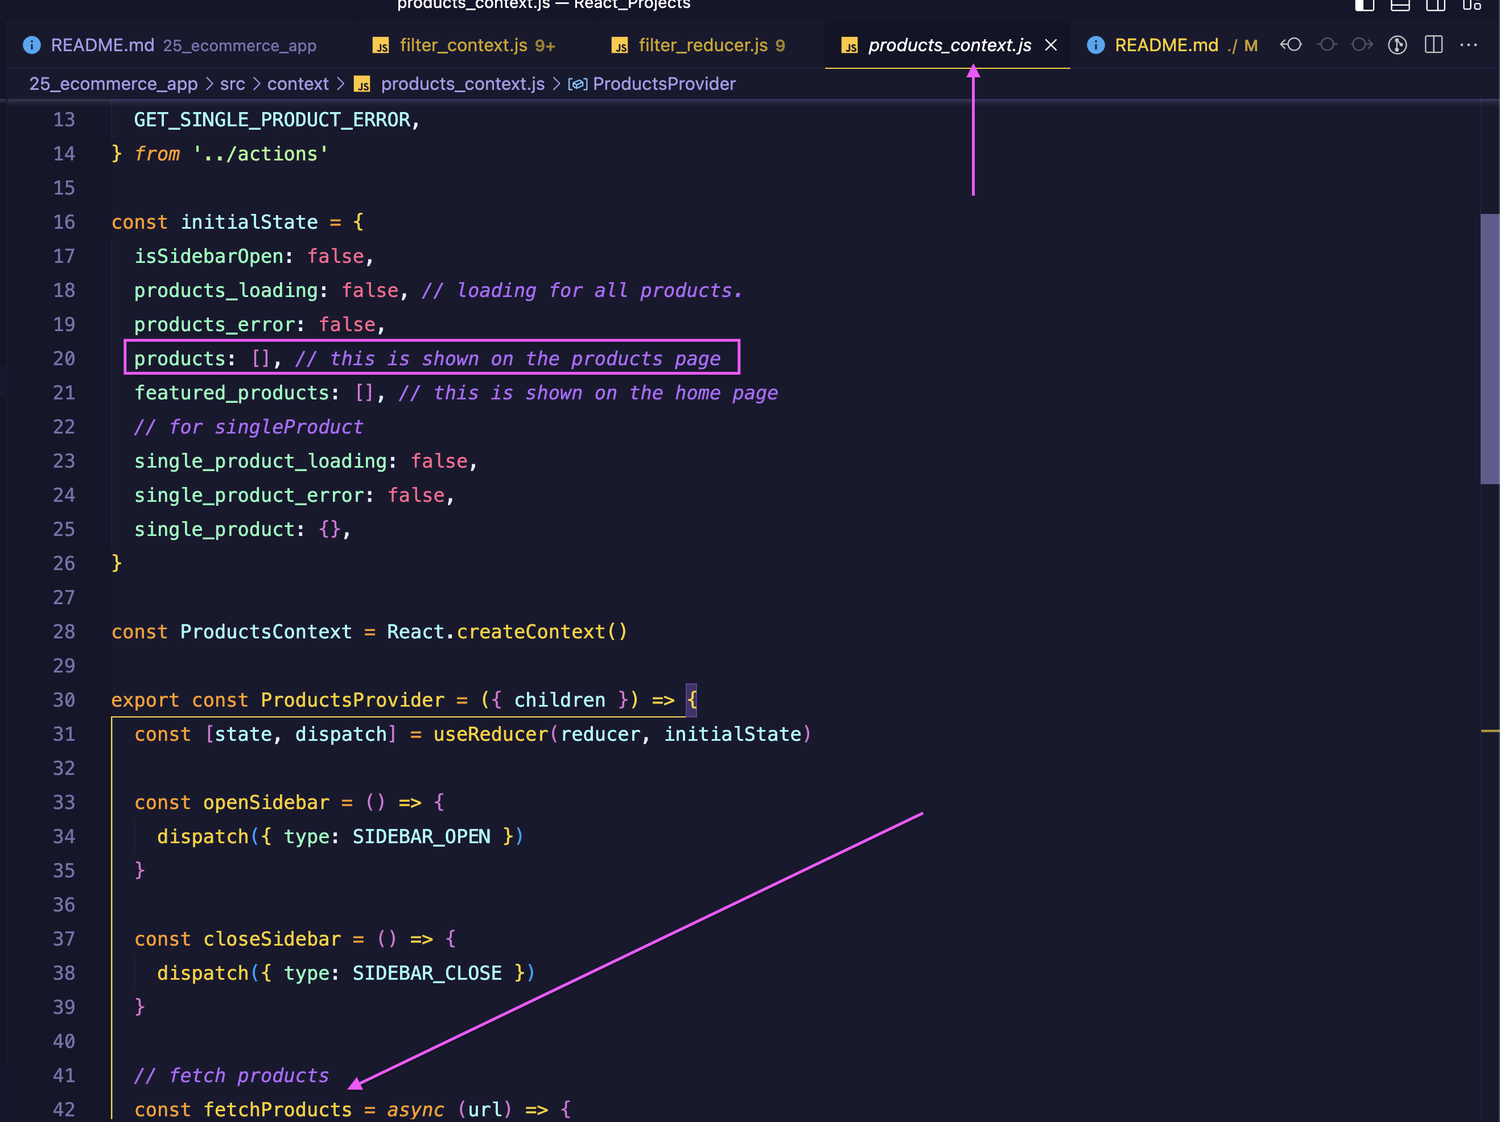Go to previous change arrow icon

click(x=1291, y=45)
